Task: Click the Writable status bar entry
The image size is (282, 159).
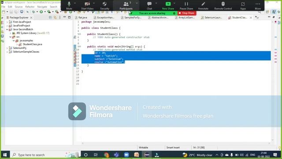Action: coord(143,148)
